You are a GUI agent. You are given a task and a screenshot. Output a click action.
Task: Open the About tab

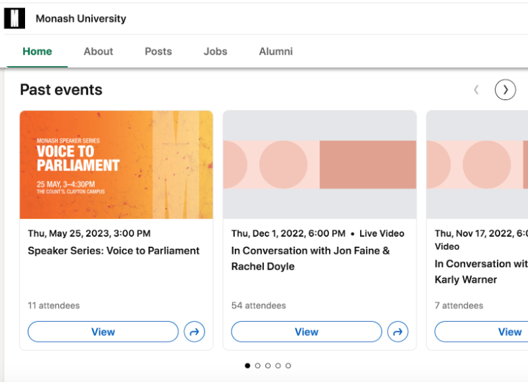click(98, 51)
